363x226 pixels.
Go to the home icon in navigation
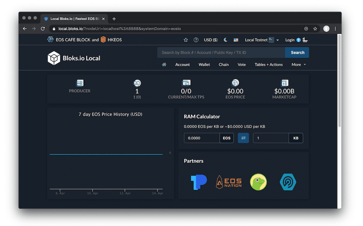point(164,65)
